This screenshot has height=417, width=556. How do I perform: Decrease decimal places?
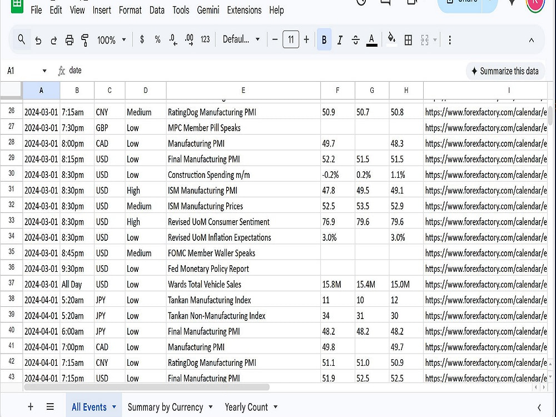173,39
